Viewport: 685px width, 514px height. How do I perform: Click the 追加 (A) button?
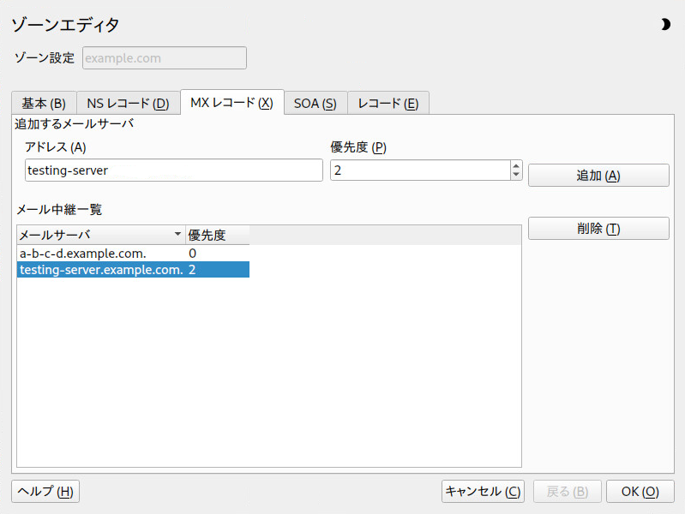[x=598, y=176]
